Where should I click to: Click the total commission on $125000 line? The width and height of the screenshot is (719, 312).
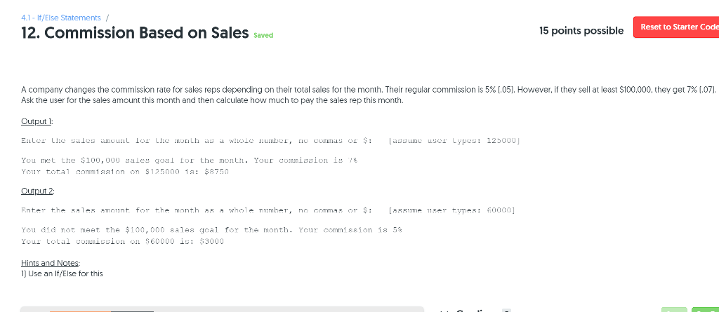[x=126, y=171]
